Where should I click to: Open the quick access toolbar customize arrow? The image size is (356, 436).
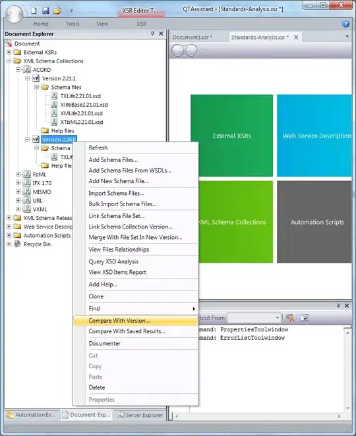[x=72, y=11]
